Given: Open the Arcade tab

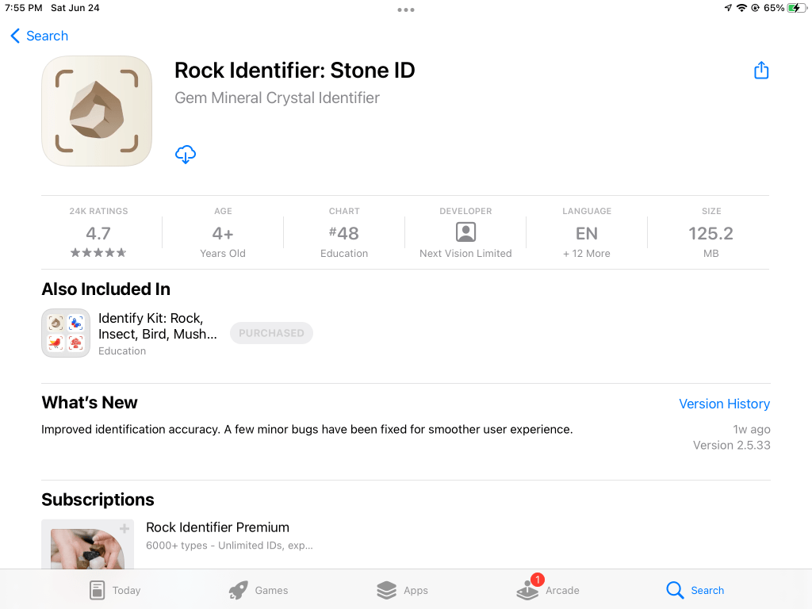Looking at the screenshot, I should click(548, 590).
